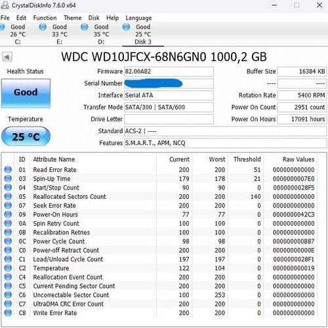
Task: Click status circle for Power Cycle Count
Action: [8, 241]
